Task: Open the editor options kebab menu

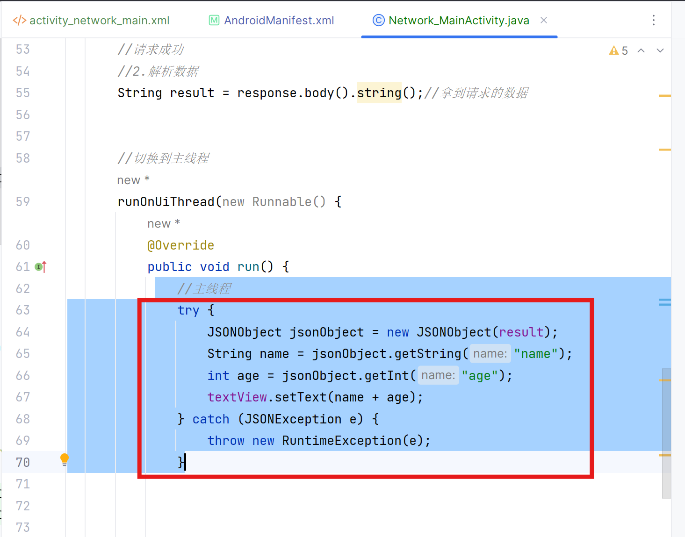Action: coord(653,20)
